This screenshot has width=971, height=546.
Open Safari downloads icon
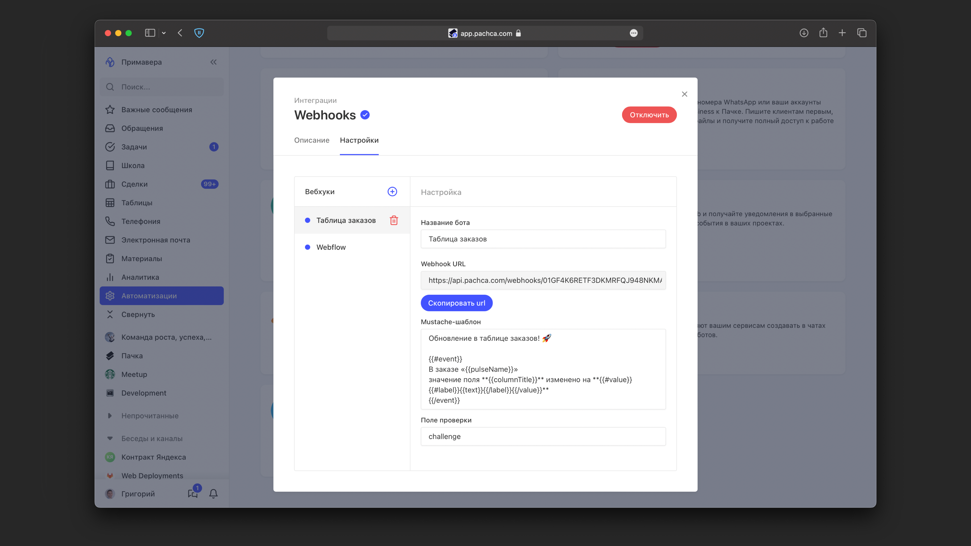[804, 33]
